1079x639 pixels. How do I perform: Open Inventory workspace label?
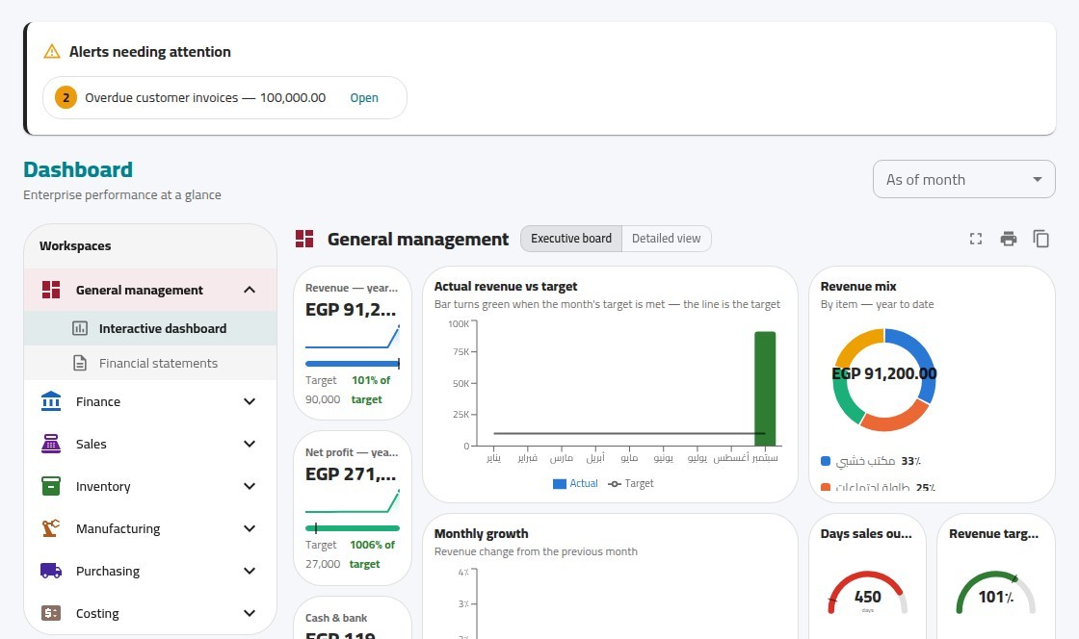point(103,486)
